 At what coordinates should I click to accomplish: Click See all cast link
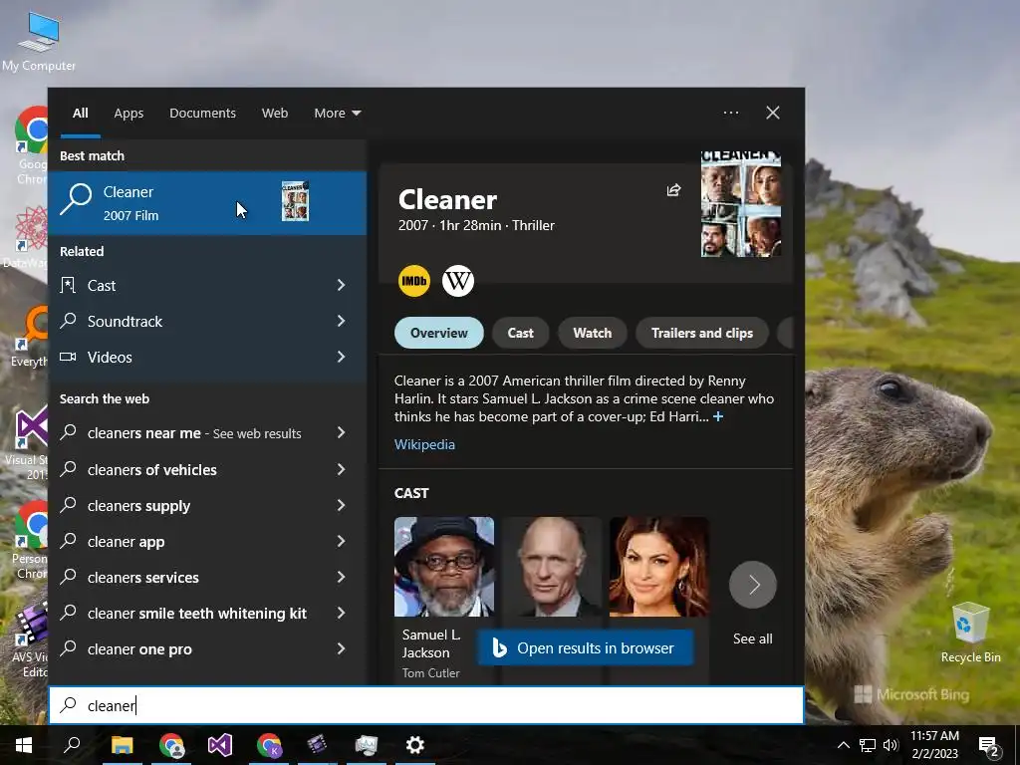[x=753, y=638]
